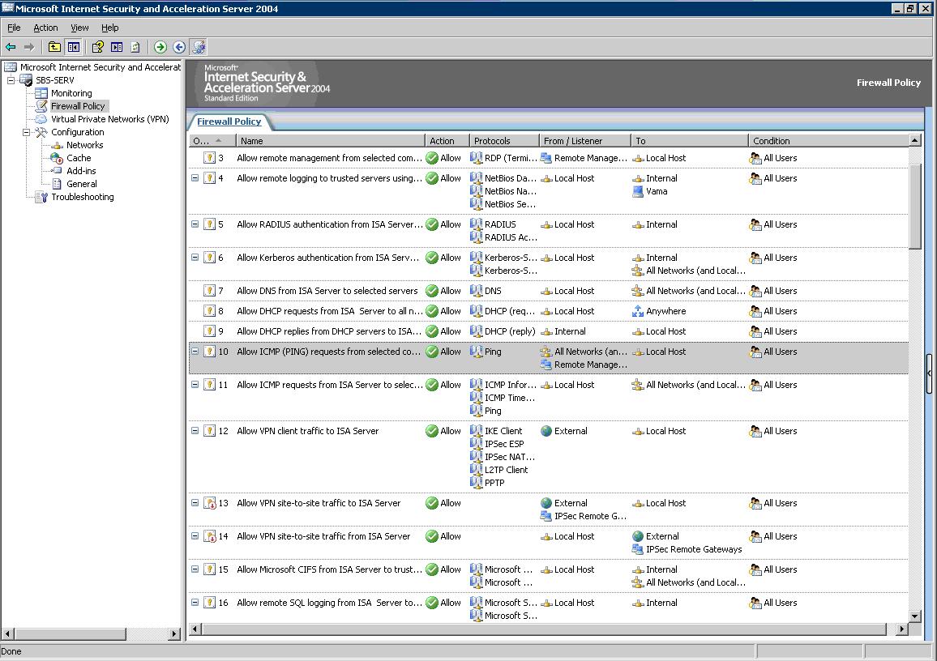Viewport: 937px width, 661px height.
Task: Click IPSec Remote Gateways icon in rule 14
Action: point(638,549)
